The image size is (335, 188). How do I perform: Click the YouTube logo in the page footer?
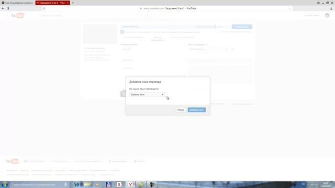click(12, 161)
